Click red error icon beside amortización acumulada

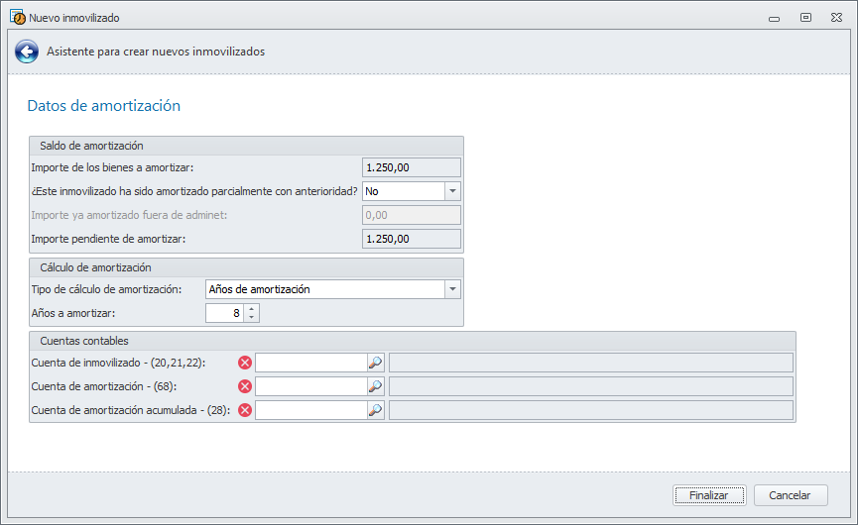pyautogui.click(x=245, y=410)
